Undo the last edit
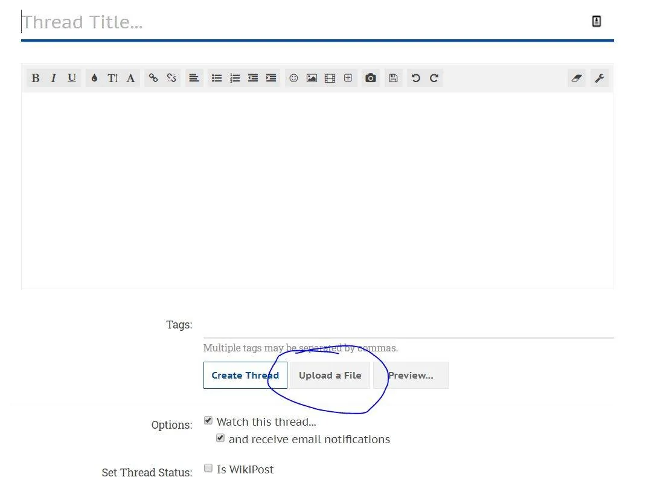This screenshot has width=663, height=477. [415, 78]
